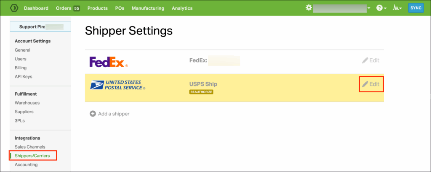Click the FedEx logo
431x172 pixels.
pos(109,62)
